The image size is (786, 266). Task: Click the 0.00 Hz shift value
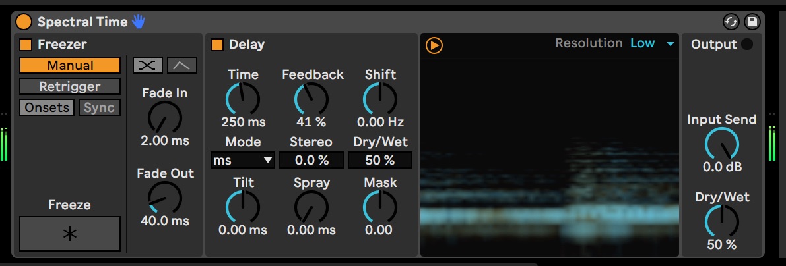click(380, 122)
